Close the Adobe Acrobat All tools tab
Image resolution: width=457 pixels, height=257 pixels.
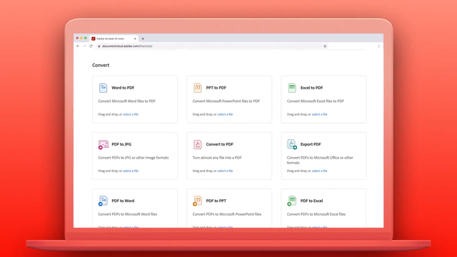point(135,39)
